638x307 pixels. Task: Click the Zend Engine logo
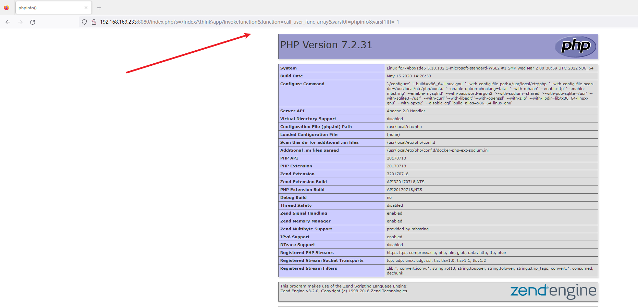click(x=553, y=291)
